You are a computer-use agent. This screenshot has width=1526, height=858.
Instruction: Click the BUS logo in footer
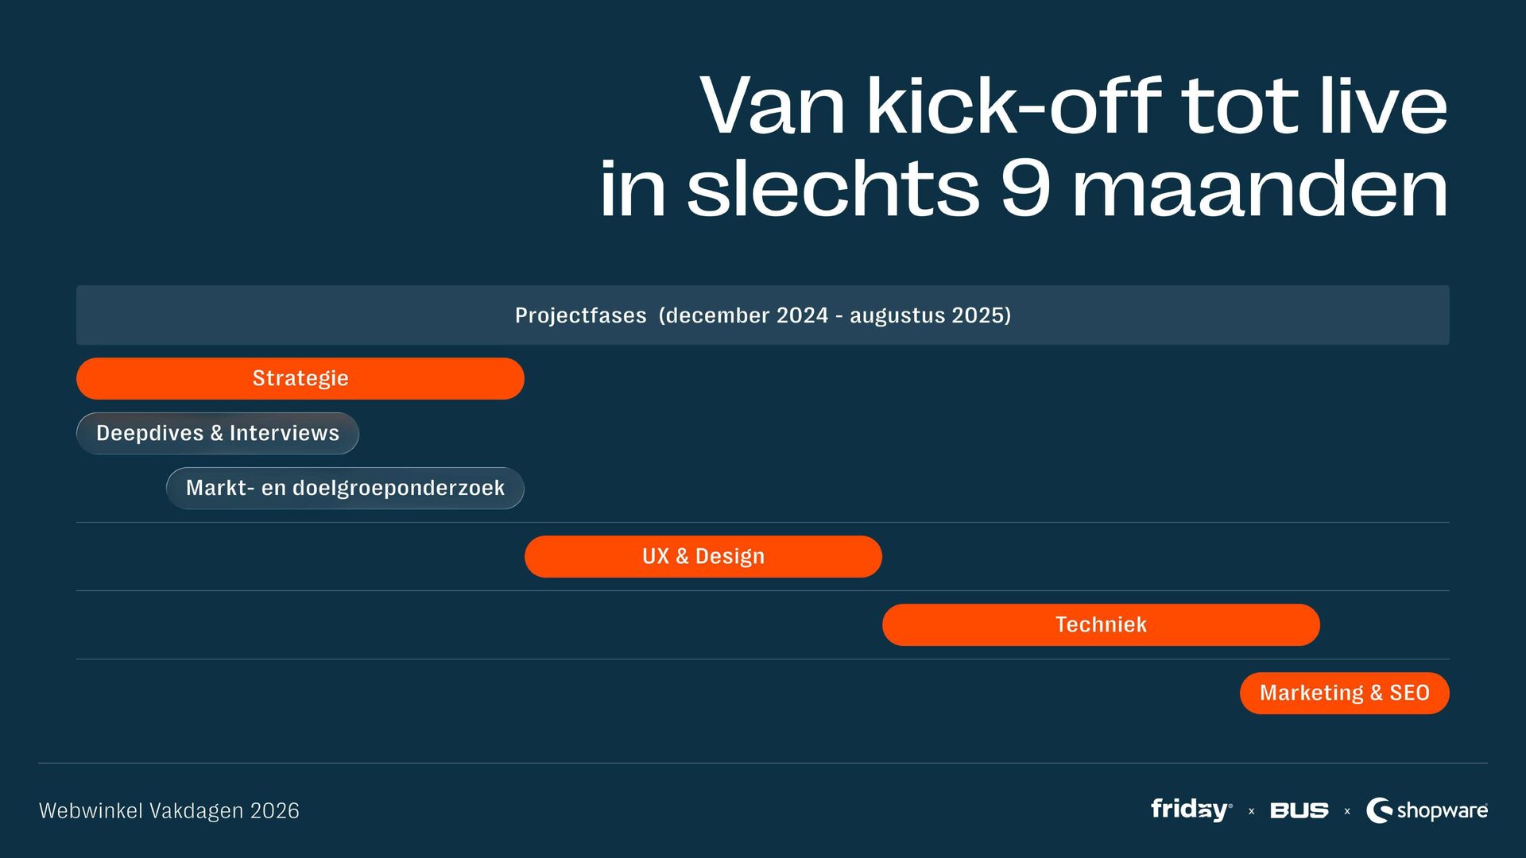(1299, 810)
